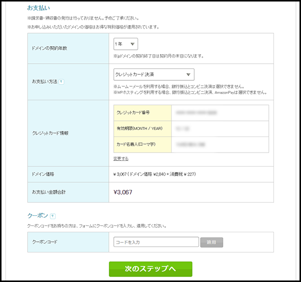Click the ドメインの契約年数 row label

coord(49,48)
